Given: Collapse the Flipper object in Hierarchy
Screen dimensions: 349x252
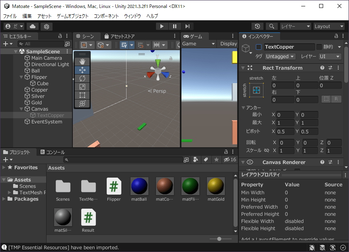Looking at the screenshot, I should click(21, 77).
